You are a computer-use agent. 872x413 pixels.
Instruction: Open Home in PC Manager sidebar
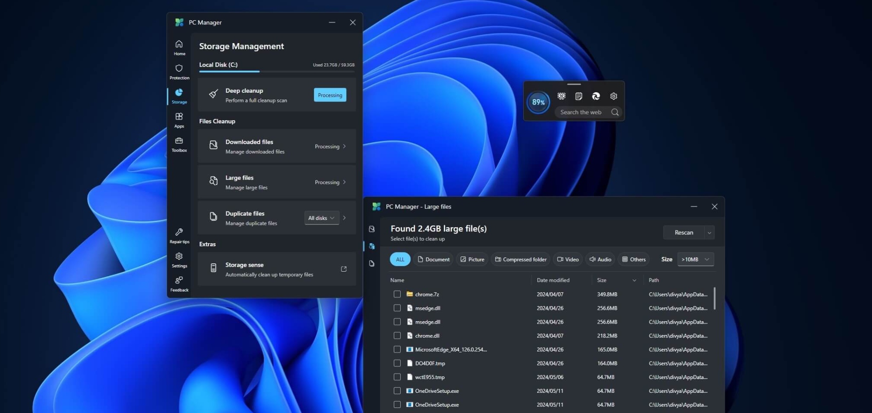pyautogui.click(x=179, y=47)
